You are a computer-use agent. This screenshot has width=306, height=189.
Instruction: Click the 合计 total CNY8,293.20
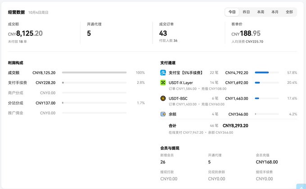(x=235, y=126)
